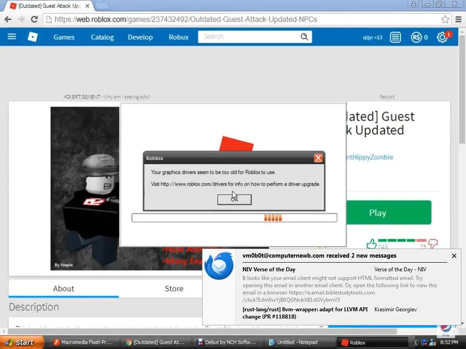The width and height of the screenshot is (466, 349).
Task: Switch to the Store tab
Action: (x=174, y=289)
